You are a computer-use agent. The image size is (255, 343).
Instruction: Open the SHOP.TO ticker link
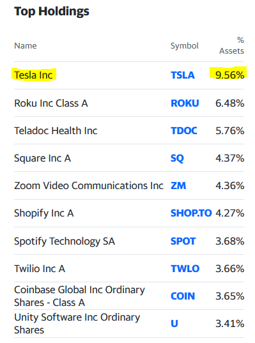[x=191, y=213]
